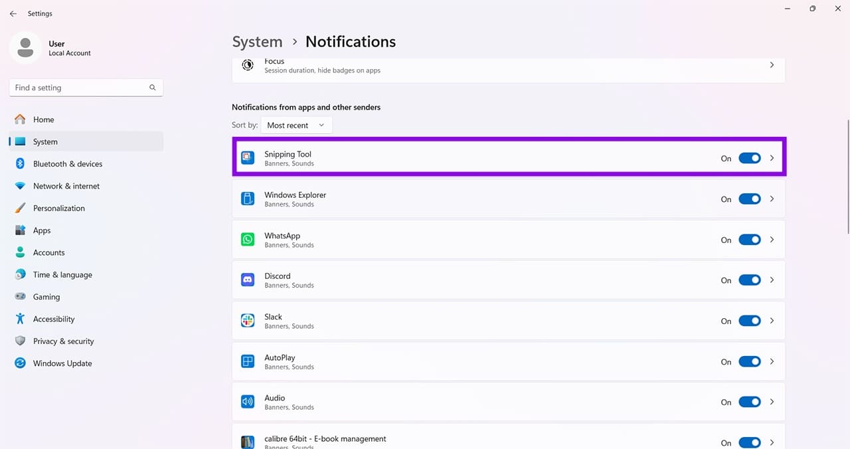Click the Audio speaker icon

click(248, 402)
